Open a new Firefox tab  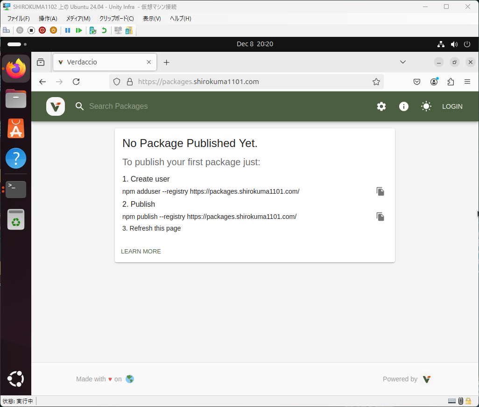[166, 62]
